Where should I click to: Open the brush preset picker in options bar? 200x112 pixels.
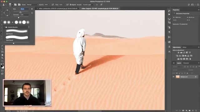[x=11, y=5]
